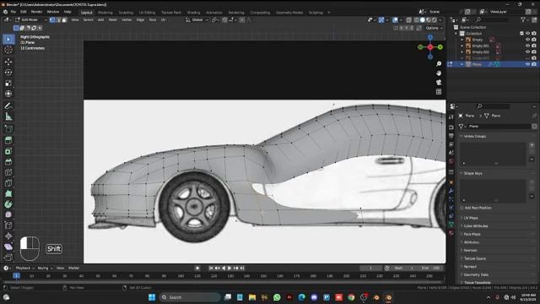Hide the Empty.002 object eye icon
The image size is (540, 304).
[x=527, y=52]
